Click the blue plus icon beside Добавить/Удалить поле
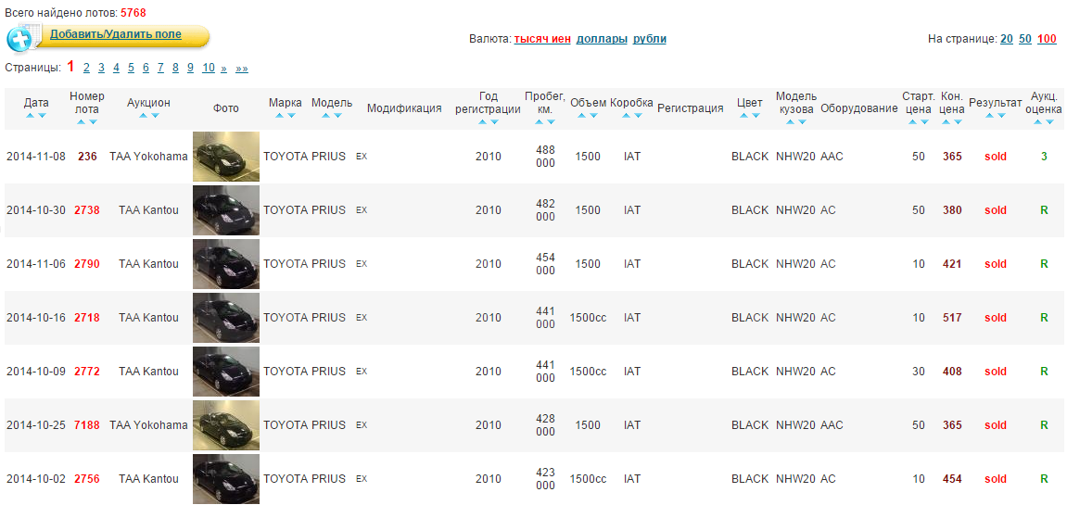 pos(19,39)
